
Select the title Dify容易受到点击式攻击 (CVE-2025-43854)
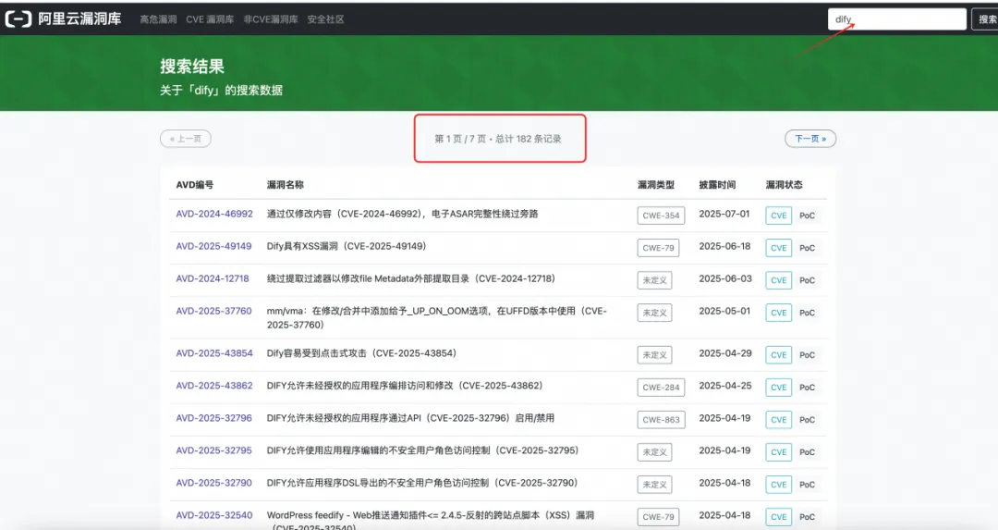click(361, 353)
